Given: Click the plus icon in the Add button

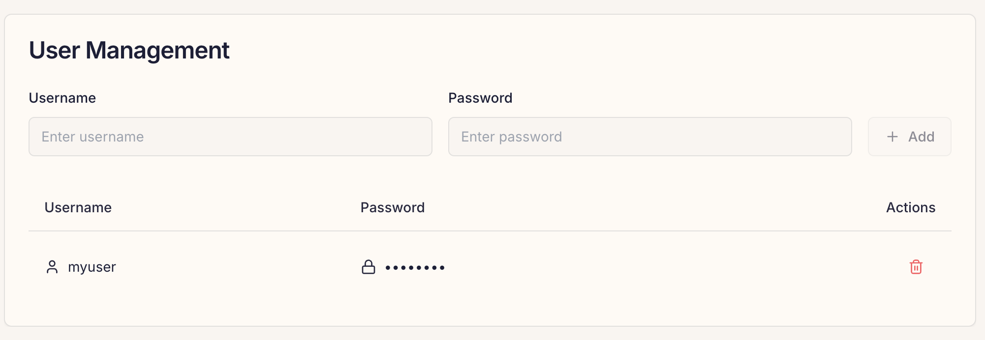Looking at the screenshot, I should coord(892,137).
